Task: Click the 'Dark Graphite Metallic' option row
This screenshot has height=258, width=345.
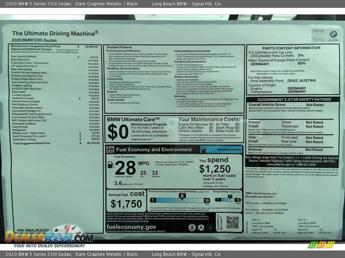Action: pyautogui.click(x=55, y=57)
